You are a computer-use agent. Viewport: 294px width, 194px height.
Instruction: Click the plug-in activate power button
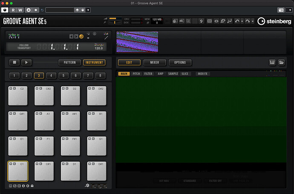5,10
